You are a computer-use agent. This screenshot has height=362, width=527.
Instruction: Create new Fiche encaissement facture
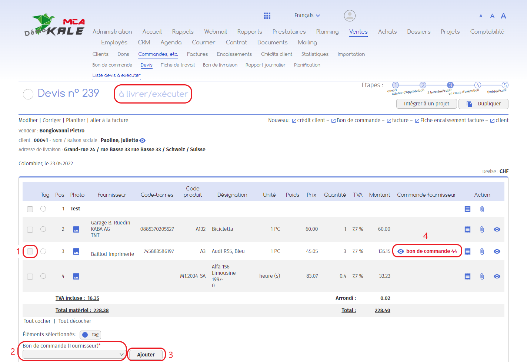click(x=449, y=121)
